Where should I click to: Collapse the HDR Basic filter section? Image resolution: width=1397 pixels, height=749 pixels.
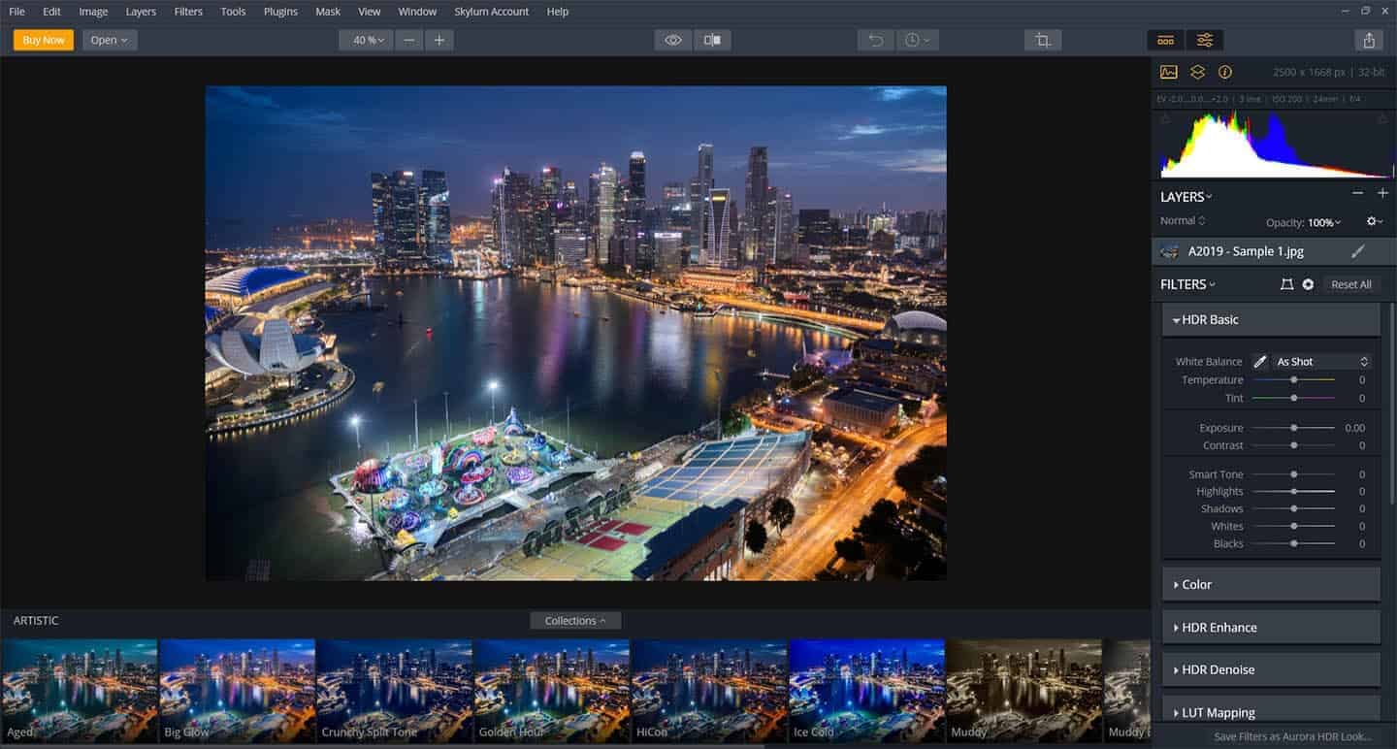tap(1271, 319)
